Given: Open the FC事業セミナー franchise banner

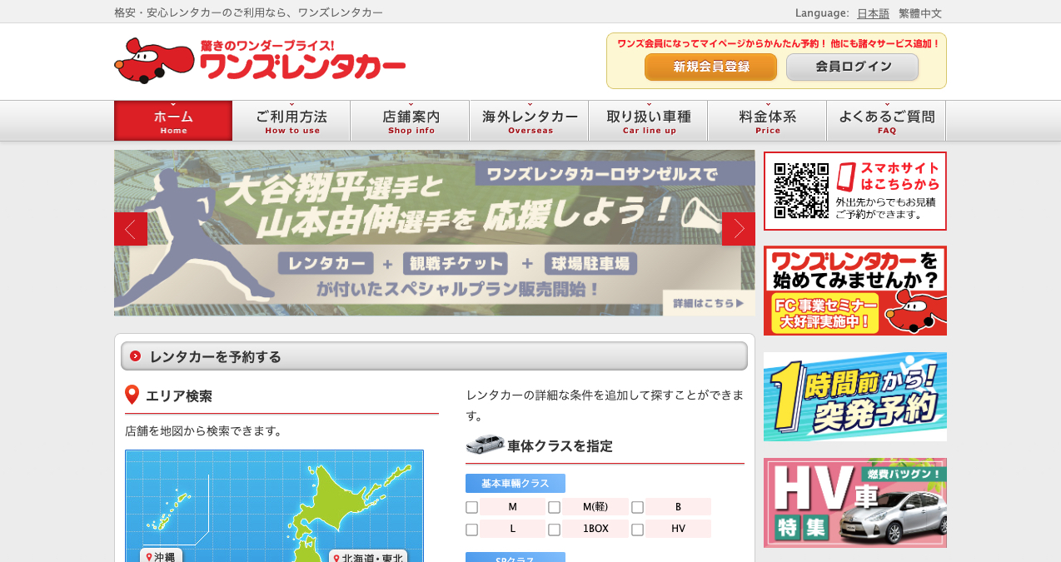Looking at the screenshot, I should (855, 291).
